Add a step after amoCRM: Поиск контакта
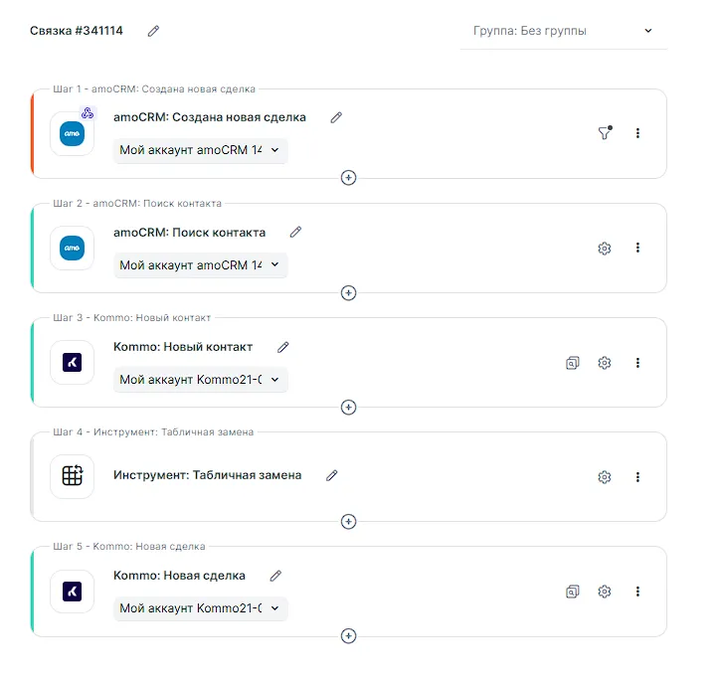This screenshot has width=721, height=681. 348,292
